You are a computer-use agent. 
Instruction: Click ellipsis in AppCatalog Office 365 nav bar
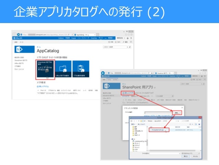tap(105, 38)
